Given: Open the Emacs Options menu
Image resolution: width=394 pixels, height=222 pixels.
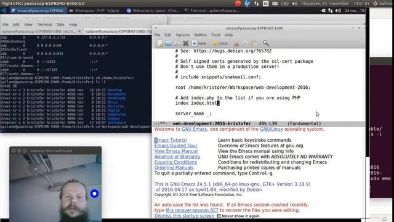Looking at the screenshot, I should (183, 35).
